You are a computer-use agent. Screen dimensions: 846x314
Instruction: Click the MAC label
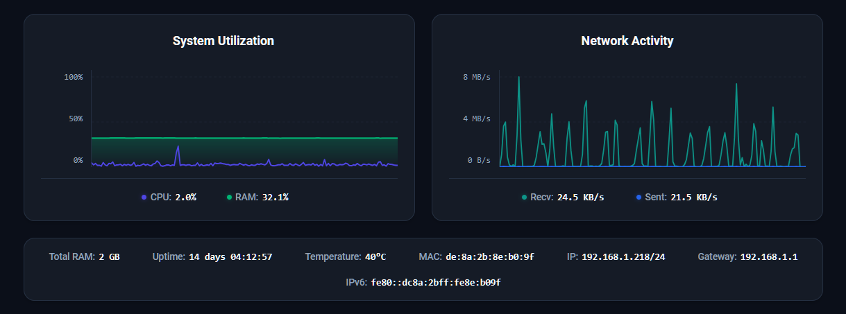pyautogui.click(x=431, y=257)
